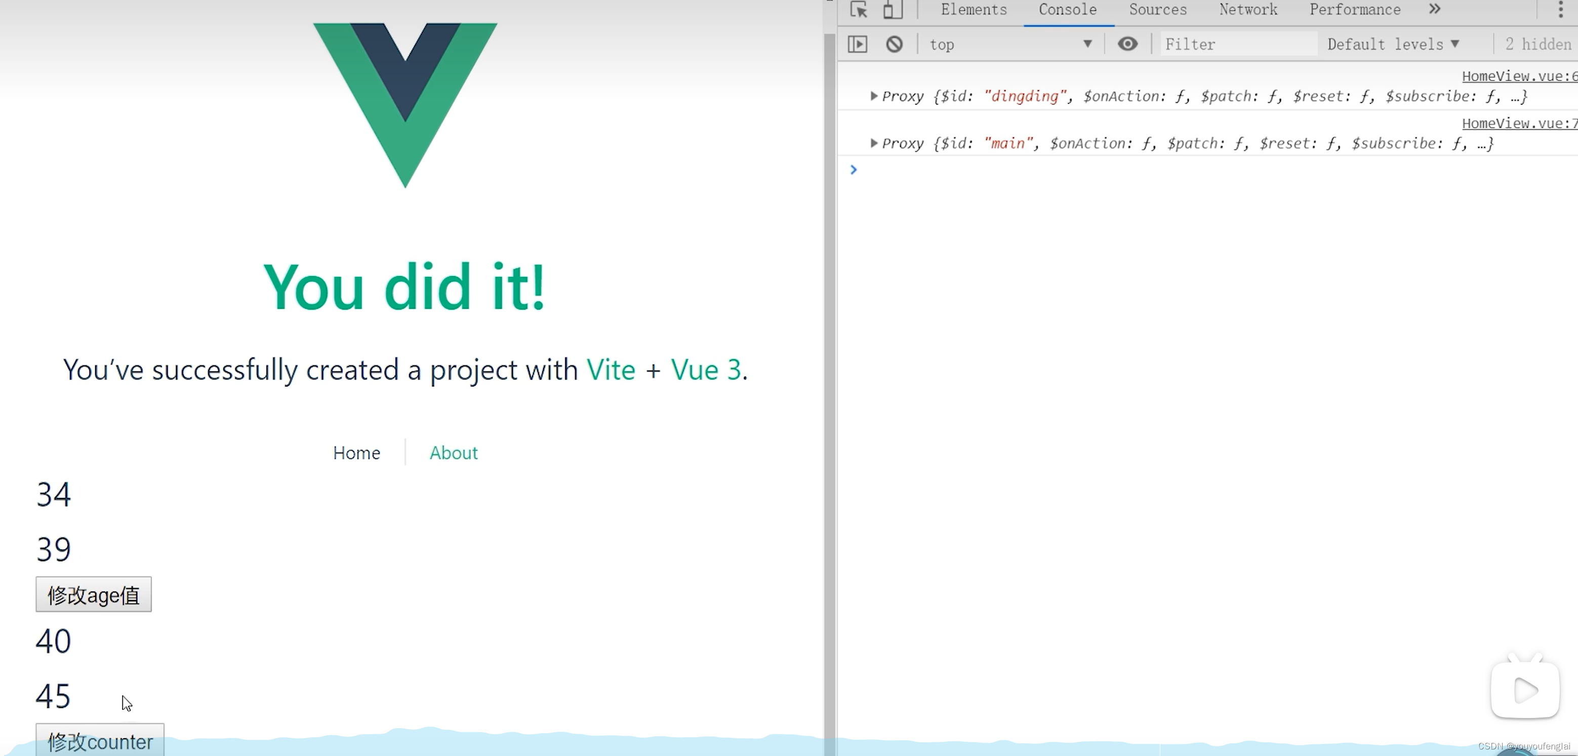Image resolution: width=1578 pixels, height=756 pixels.
Task: Switch to the Elements tab
Action: pos(974,10)
